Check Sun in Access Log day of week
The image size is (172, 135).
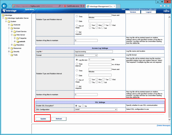click(x=90, y=79)
